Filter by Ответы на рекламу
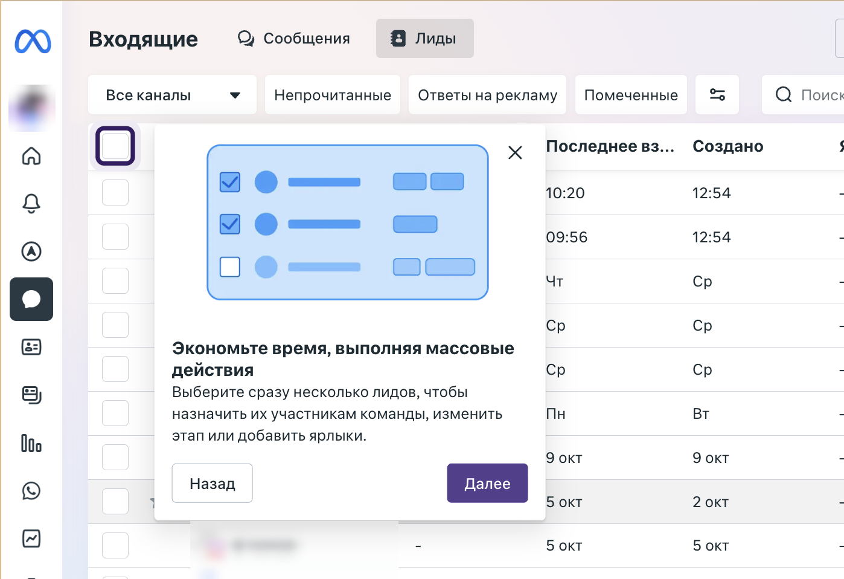The width and height of the screenshot is (844, 579). pyautogui.click(x=488, y=95)
